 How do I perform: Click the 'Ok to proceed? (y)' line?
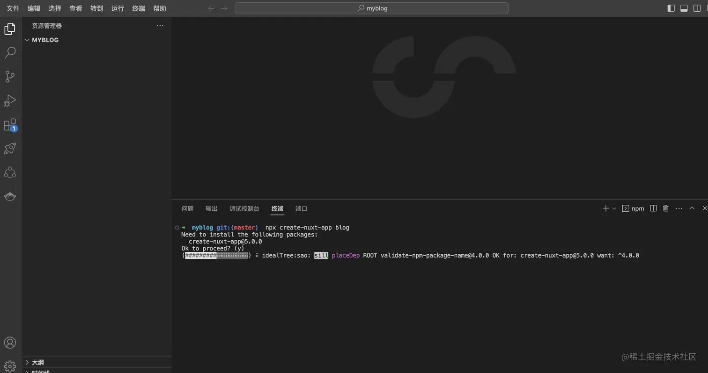point(213,249)
